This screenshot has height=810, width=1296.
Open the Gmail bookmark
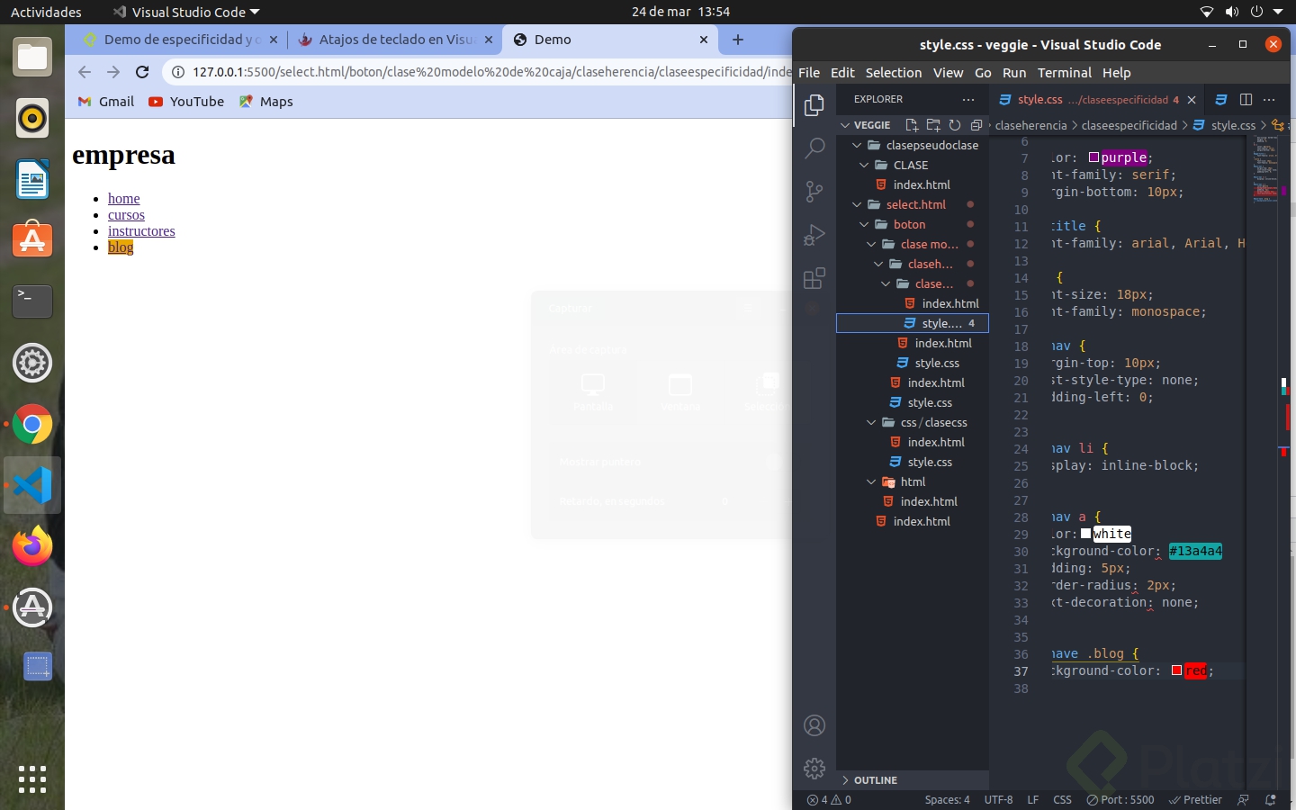[x=106, y=102]
